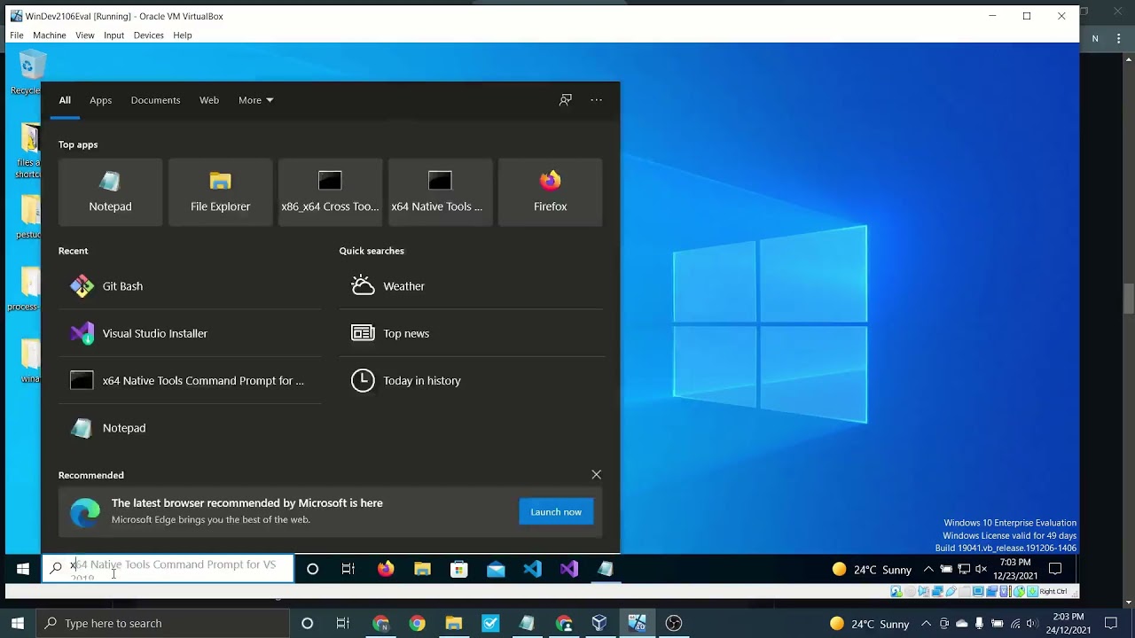
Task: Dismiss the Recommended Edge banner
Action: pos(596,475)
